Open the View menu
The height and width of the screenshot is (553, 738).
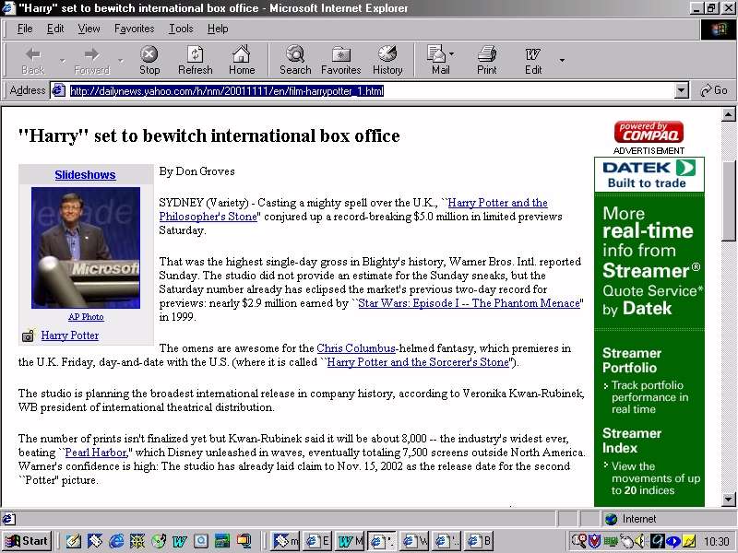[89, 29]
